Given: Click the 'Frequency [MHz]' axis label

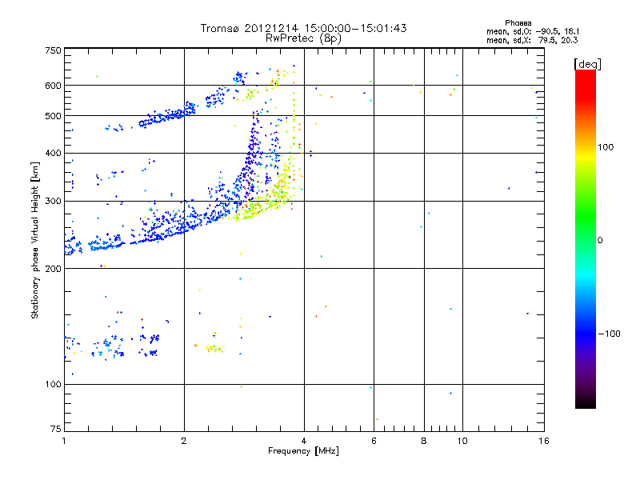Looking at the screenshot, I should [x=303, y=451].
